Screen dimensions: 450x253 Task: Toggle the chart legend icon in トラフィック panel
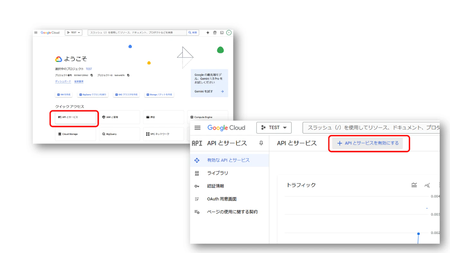[414, 185]
